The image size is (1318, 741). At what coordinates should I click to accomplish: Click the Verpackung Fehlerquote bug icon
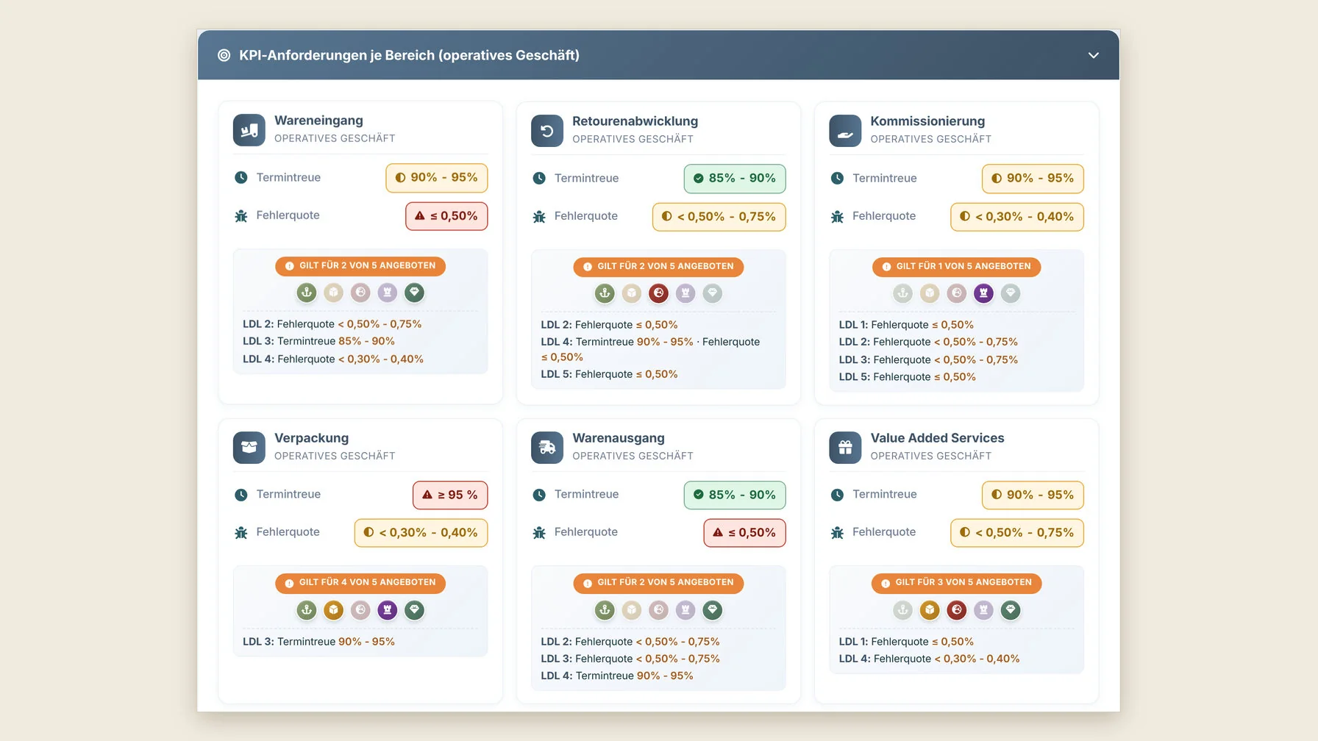241,533
